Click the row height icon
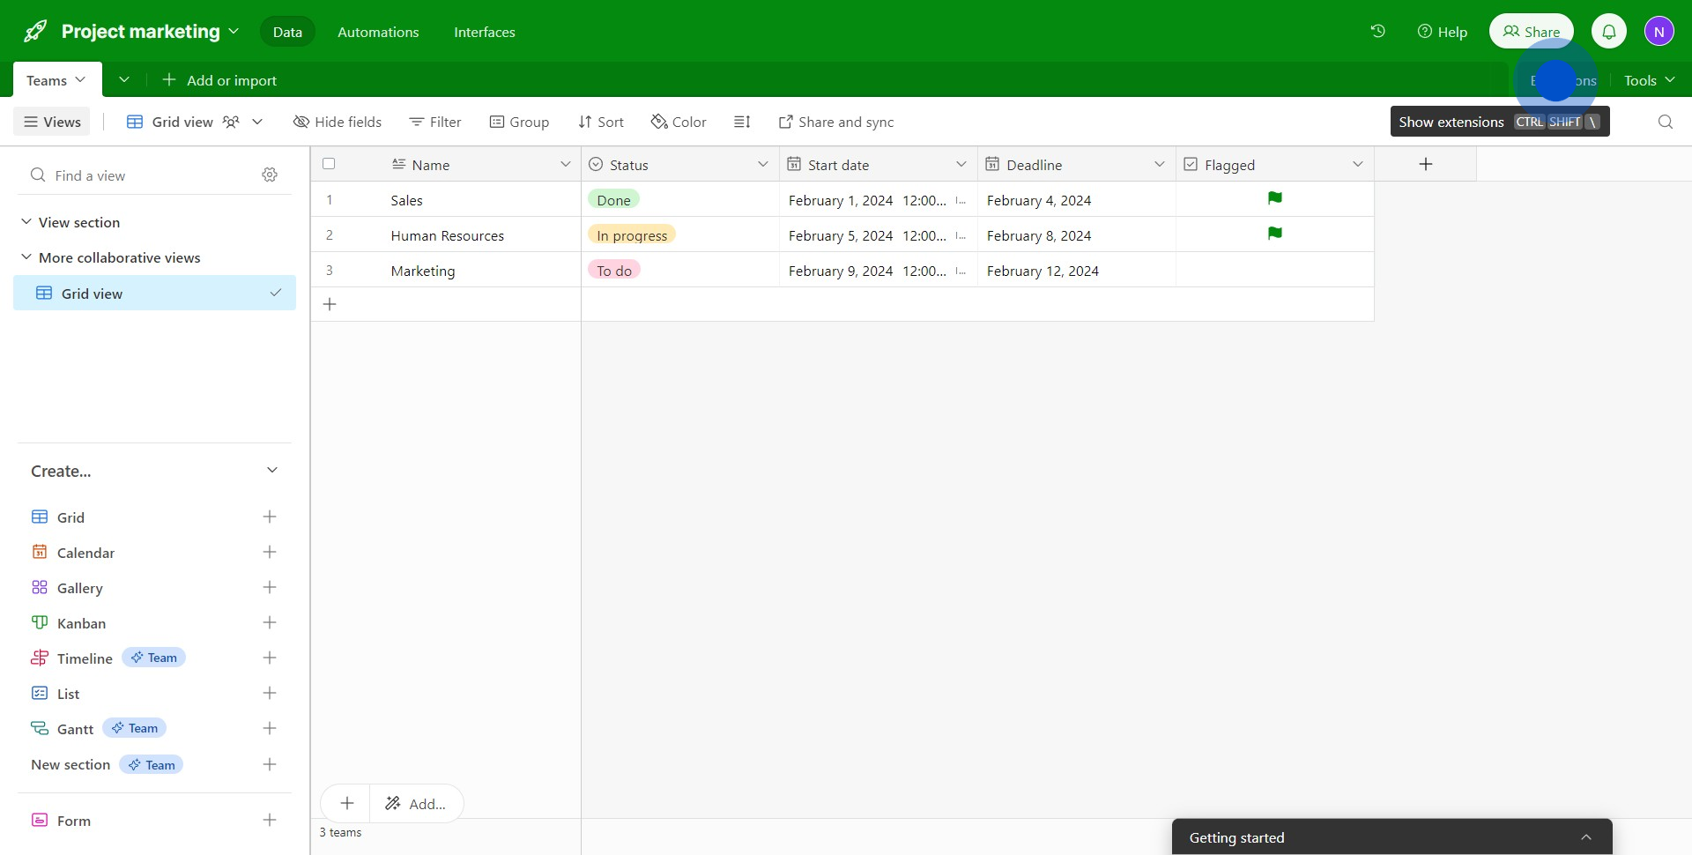Image resolution: width=1692 pixels, height=855 pixels. point(742,122)
